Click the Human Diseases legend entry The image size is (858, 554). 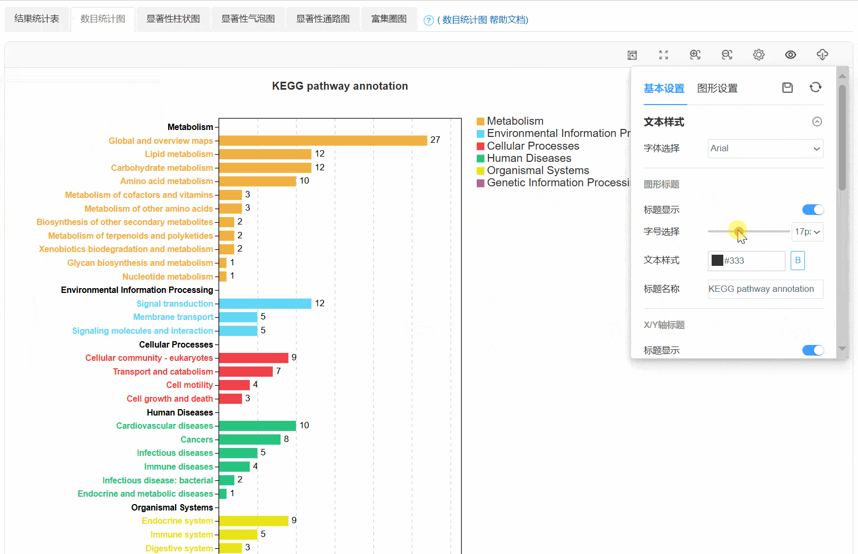point(524,158)
